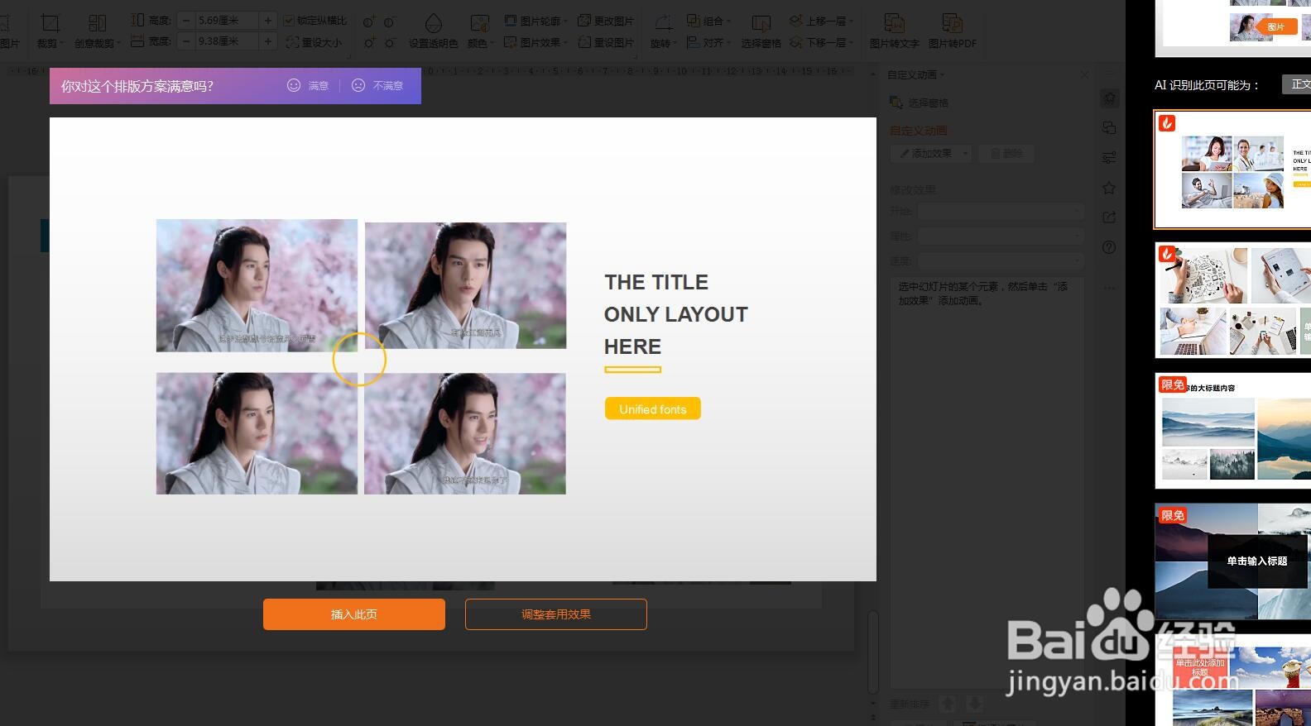Open the Speed (速度) dropdown
This screenshot has width=1311, height=726.
click(x=1000, y=261)
